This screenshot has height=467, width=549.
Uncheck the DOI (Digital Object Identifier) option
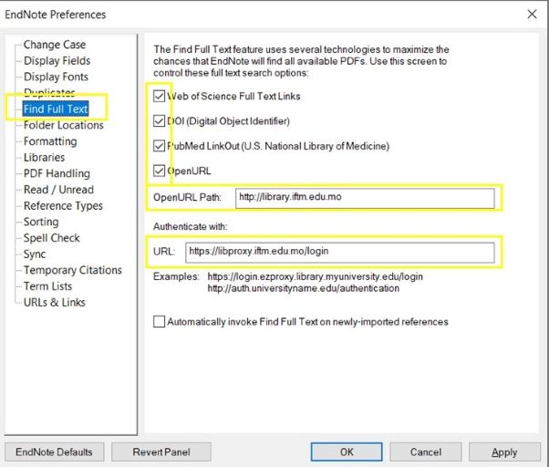click(161, 120)
